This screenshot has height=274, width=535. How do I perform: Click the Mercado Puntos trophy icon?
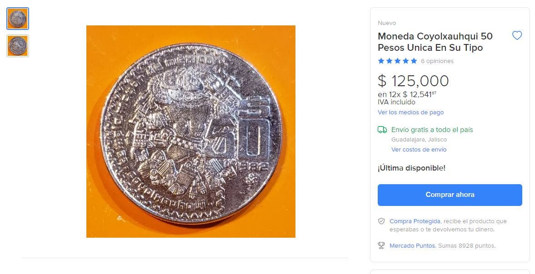coord(382,246)
